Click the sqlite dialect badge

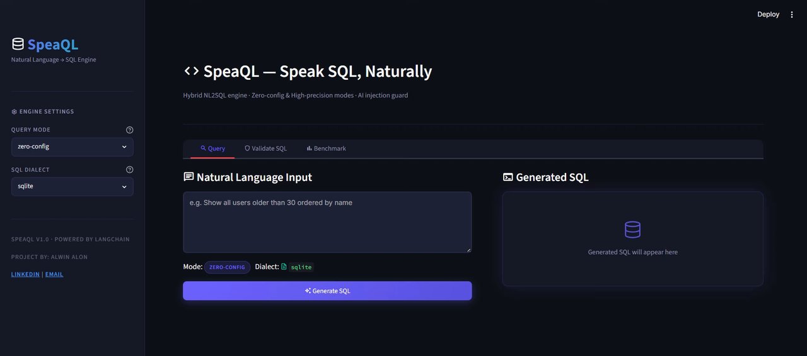301,267
